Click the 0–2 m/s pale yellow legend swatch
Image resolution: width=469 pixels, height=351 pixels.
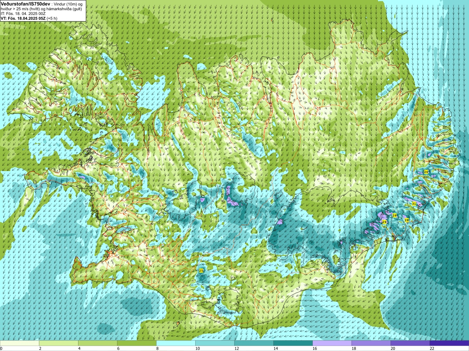[19, 343]
